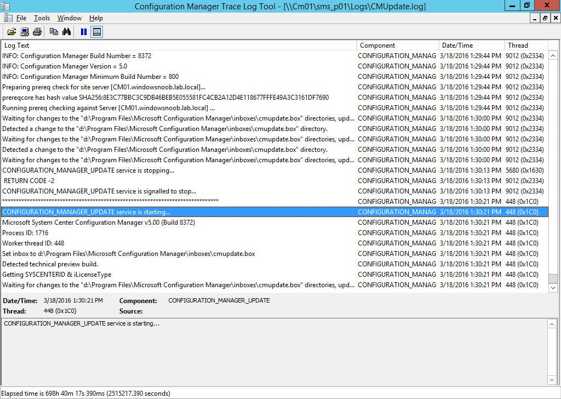Select the 'Getting SYSCENTERID & iLicenseType' row
This screenshot has height=399, width=561.
[x=274, y=275]
